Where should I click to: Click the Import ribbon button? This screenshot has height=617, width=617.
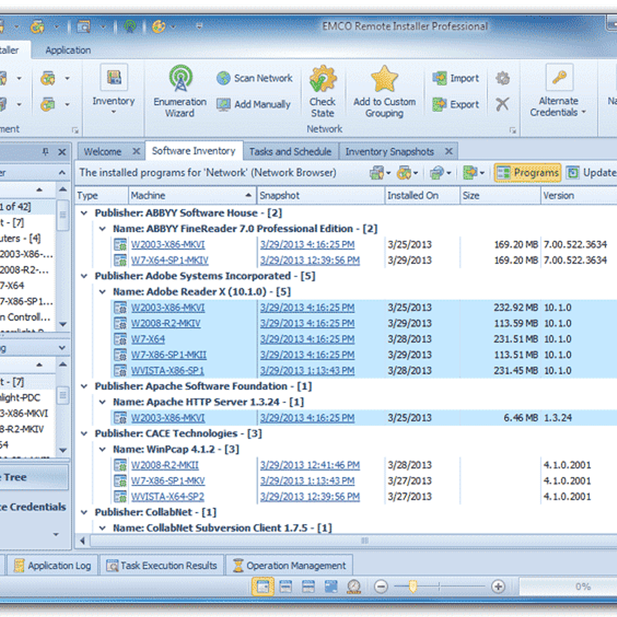(x=455, y=78)
